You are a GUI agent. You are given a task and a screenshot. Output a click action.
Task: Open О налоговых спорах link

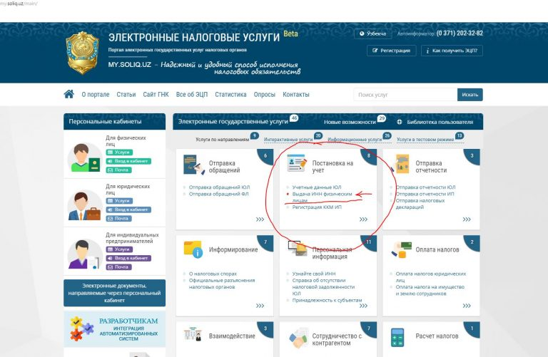click(x=213, y=274)
